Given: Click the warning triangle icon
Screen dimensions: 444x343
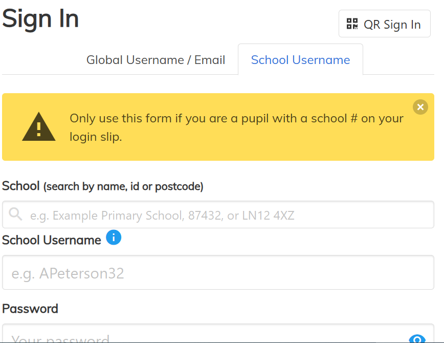Looking at the screenshot, I should 38,127.
